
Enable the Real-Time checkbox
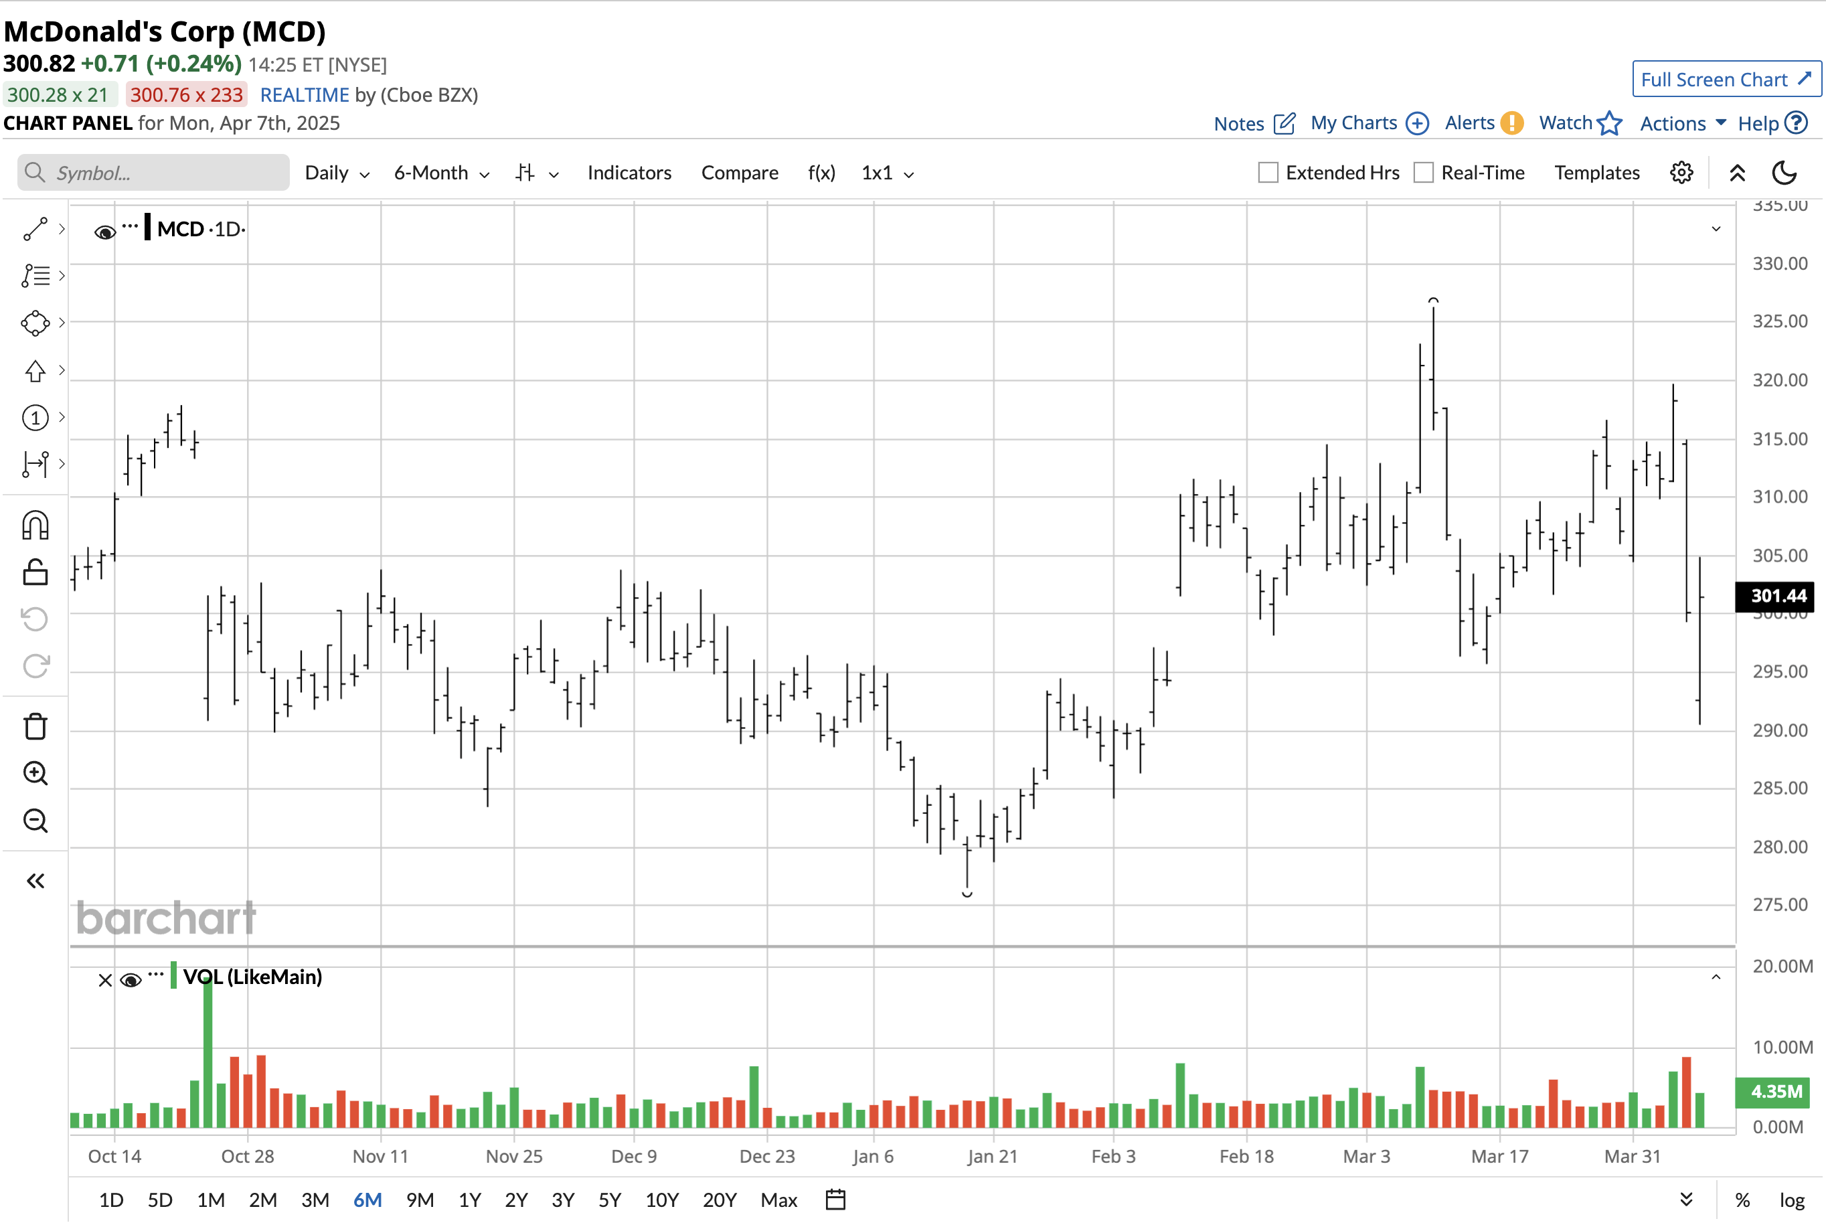point(1423,173)
